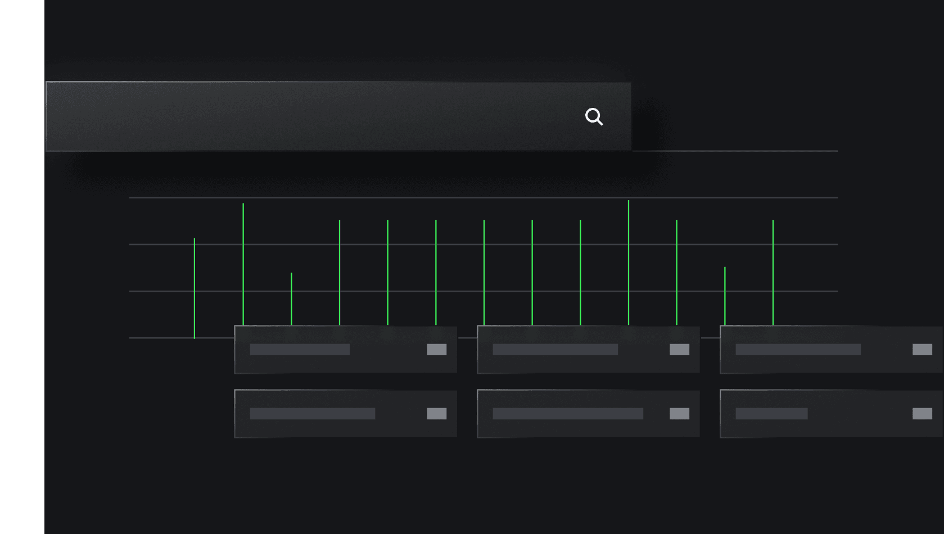Click gray square on first bottom-row card

tap(436, 414)
